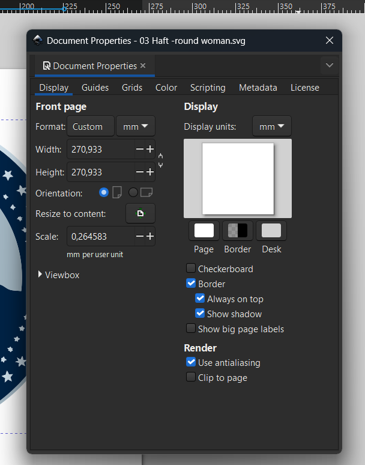Screen dimensions: 365x465
Task: Decrease the Height value with minus
Action: (139, 172)
